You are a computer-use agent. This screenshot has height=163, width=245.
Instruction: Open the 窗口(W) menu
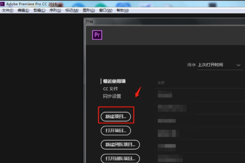pos(106,11)
